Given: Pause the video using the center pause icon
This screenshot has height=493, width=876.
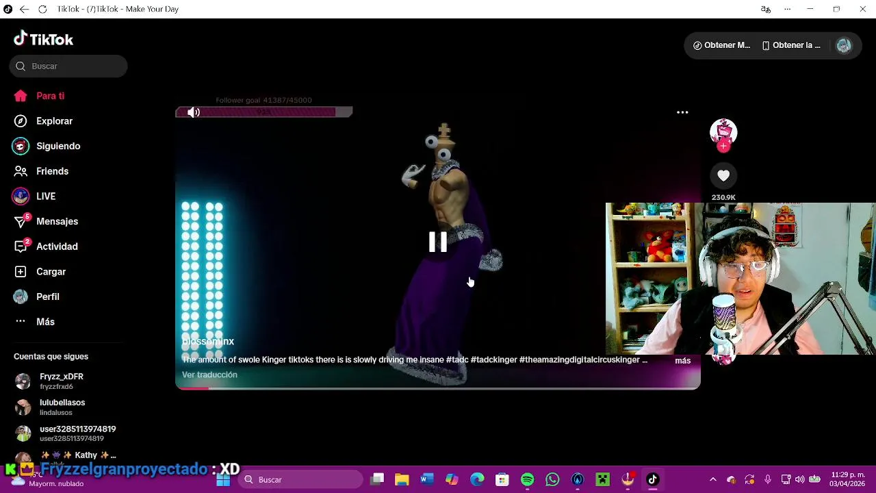Looking at the screenshot, I should point(438,242).
